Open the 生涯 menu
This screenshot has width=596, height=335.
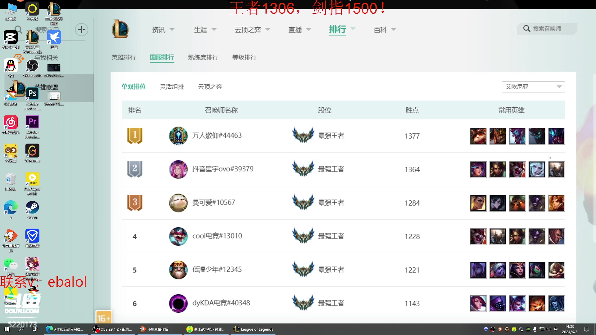[x=201, y=30]
